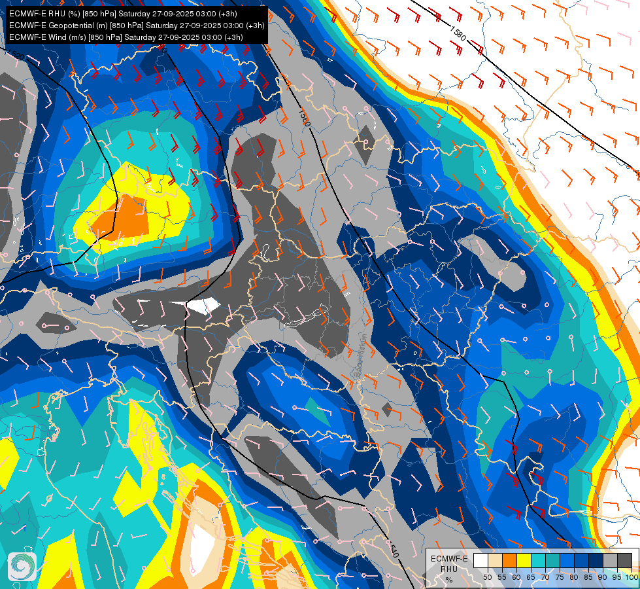This screenshot has width=640, height=589.
Task: Click the % unit label in the legend
Action: point(449,580)
